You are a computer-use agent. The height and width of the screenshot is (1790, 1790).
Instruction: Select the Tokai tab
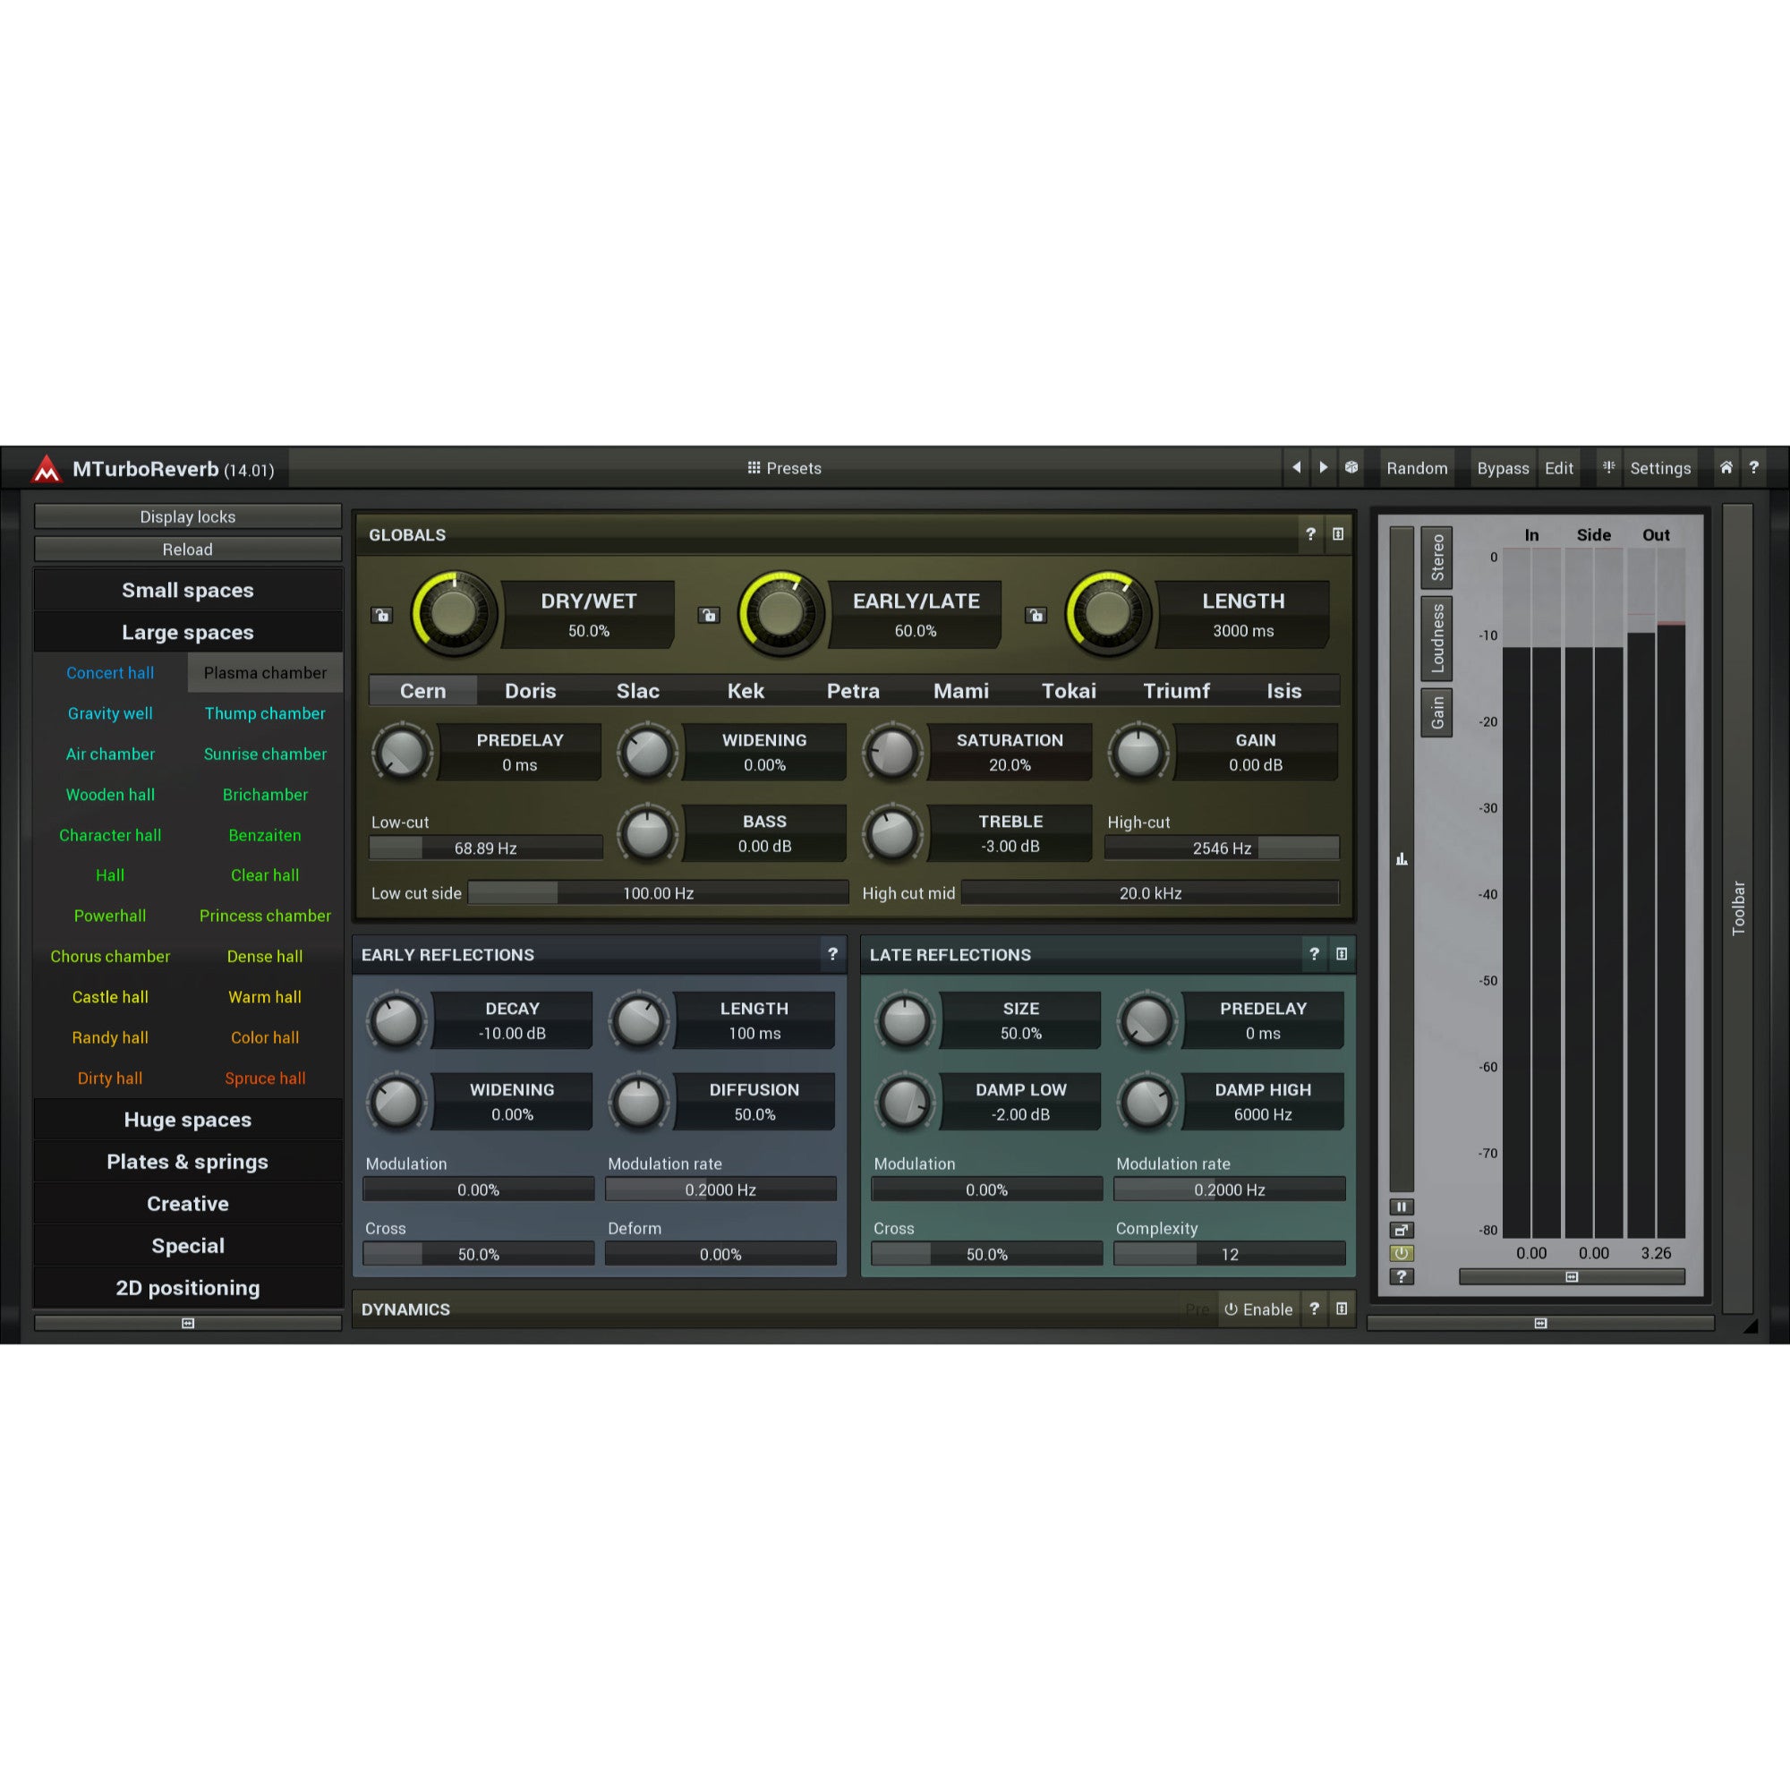pyautogui.click(x=1070, y=690)
